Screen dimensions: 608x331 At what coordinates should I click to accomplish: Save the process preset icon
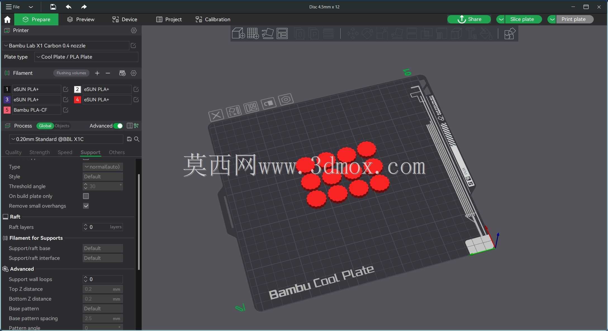tap(129, 139)
